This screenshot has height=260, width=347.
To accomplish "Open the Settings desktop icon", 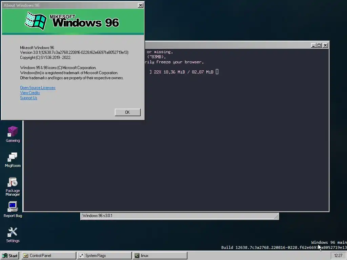I will [13, 235].
